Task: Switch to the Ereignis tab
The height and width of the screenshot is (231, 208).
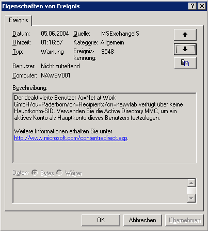Action: pyautogui.click(x=19, y=20)
